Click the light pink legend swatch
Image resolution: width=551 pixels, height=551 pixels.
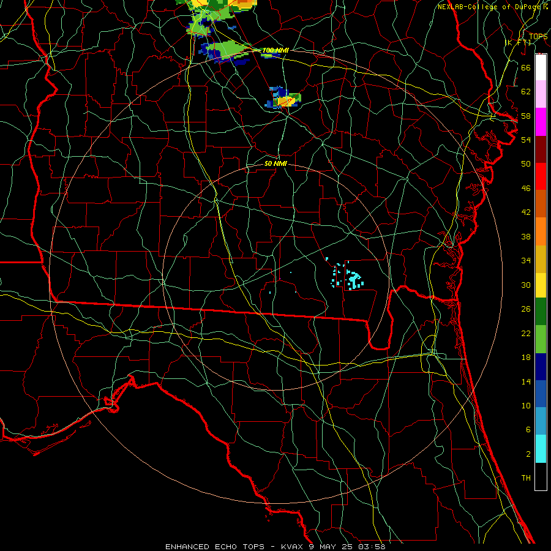coord(541,94)
